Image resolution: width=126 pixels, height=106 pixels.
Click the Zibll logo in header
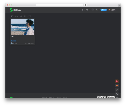click(15, 10)
